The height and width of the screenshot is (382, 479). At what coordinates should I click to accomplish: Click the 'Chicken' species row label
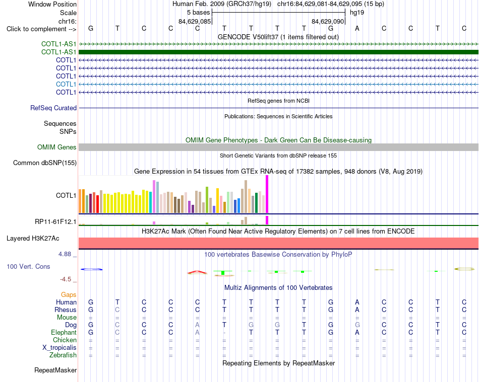tap(65, 340)
